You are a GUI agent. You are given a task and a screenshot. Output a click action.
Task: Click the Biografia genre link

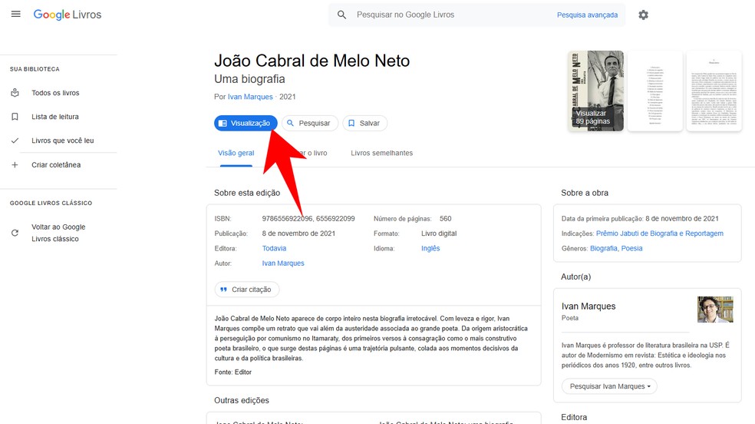point(603,249)
